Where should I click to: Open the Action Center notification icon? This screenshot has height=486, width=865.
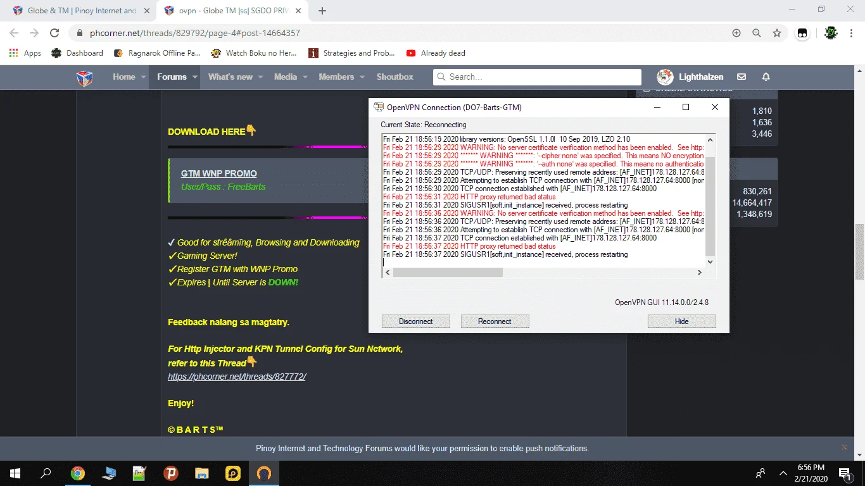(845, 473)
